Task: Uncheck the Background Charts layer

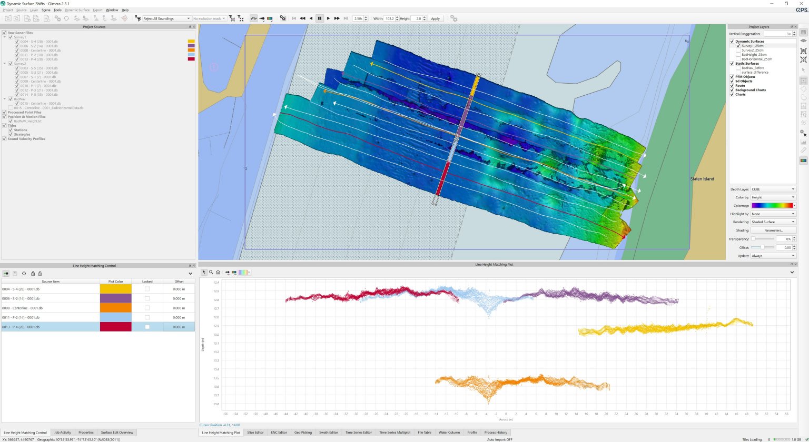Action: tap(732, 90)
